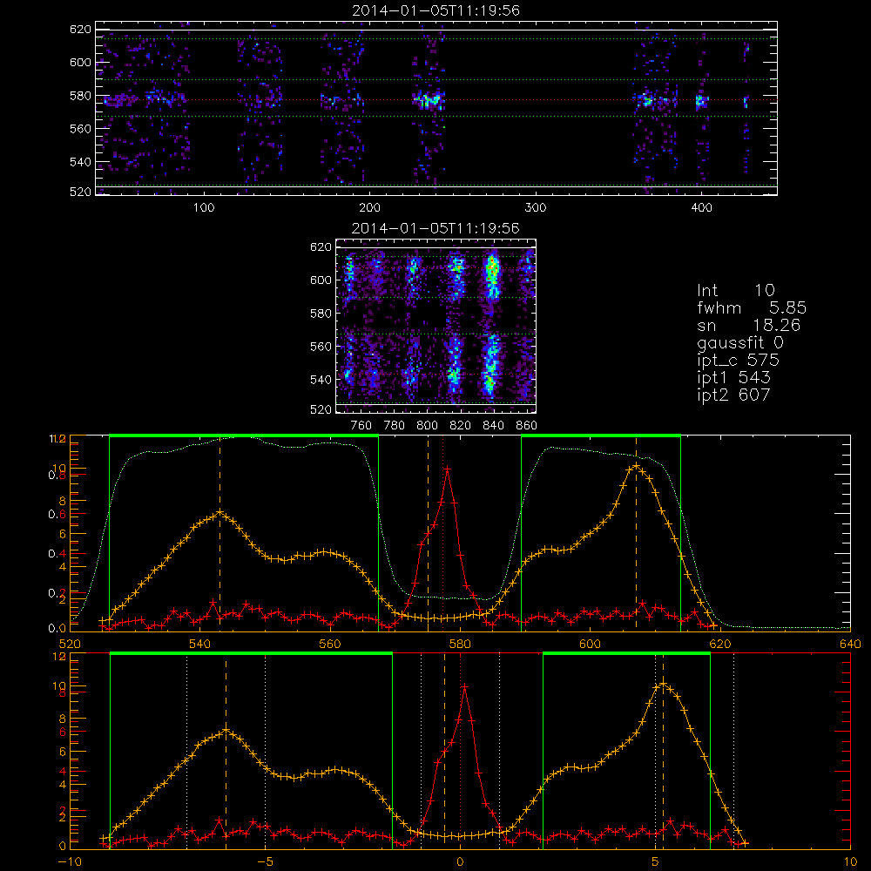The height and width of the screenshot is (871, 871).
Task: Click the red curve peak in bottom profile plot
Action: click(x=464, y=687)
